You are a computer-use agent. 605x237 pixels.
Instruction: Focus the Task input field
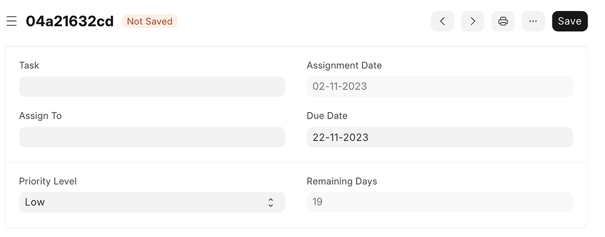pos(152,86)
